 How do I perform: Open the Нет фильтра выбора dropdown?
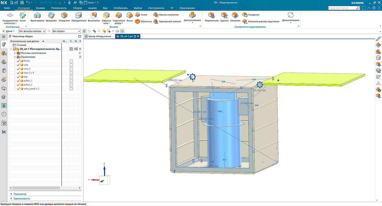pyautogui.click(x=32, y=31)
